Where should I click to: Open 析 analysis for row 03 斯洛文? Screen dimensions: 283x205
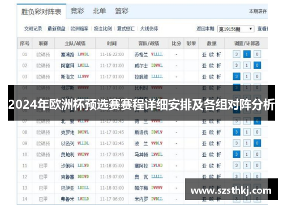coord(218,76)
